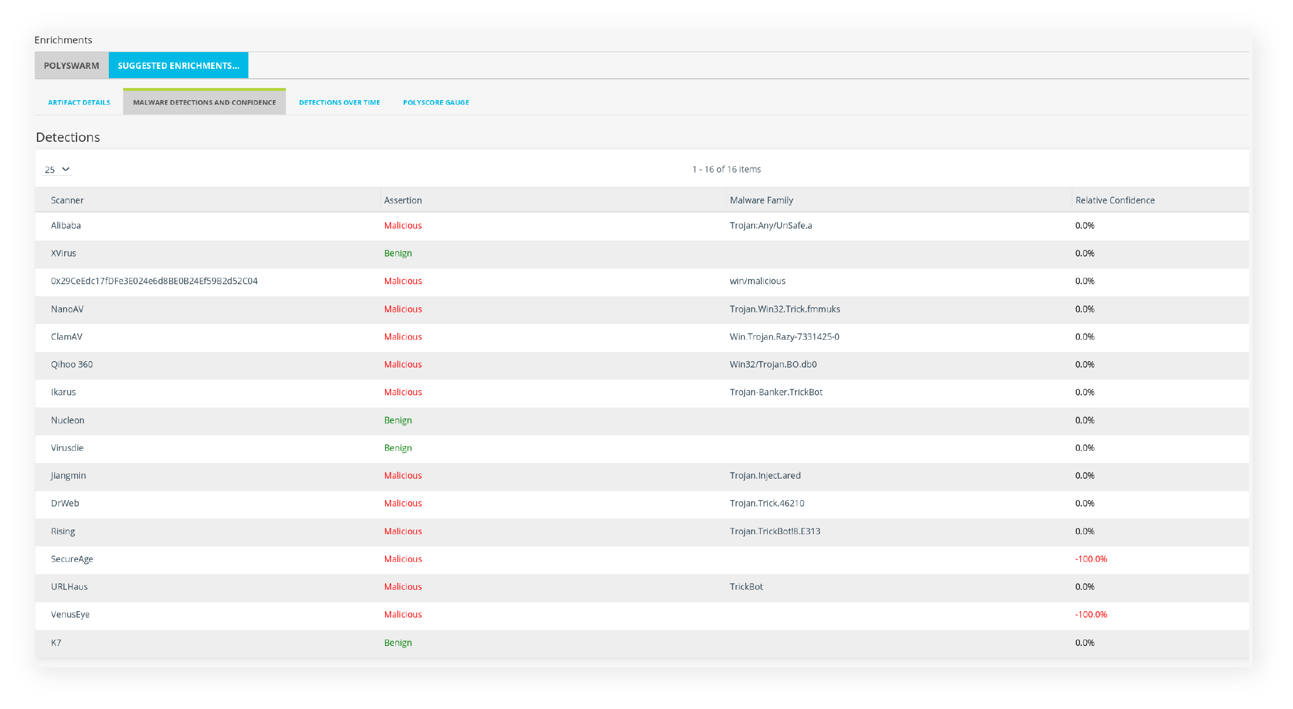The width and height of the screenshot is (1293, 709).
Task: Sort by Assertion column header
Action: click(403, 200)
